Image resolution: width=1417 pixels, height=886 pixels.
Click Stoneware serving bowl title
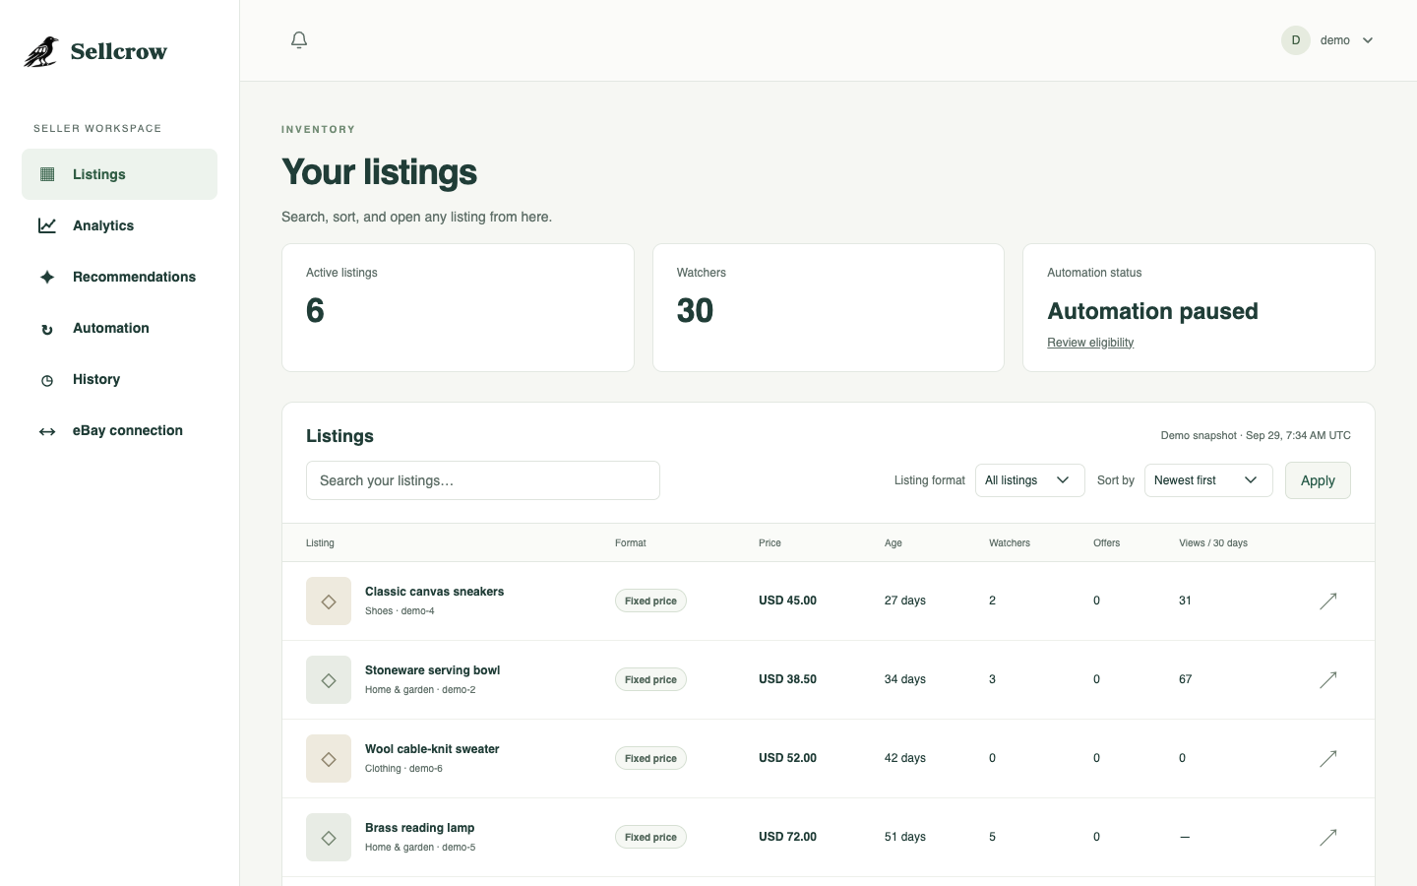click(432, 670)
